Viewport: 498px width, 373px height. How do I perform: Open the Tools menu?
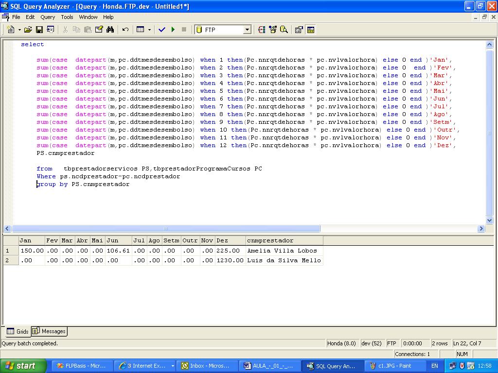click(x=67, y=17)
